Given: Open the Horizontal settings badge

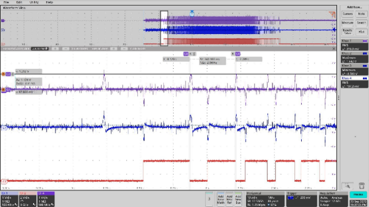Looking at the screenshot, I should (265, 199).
